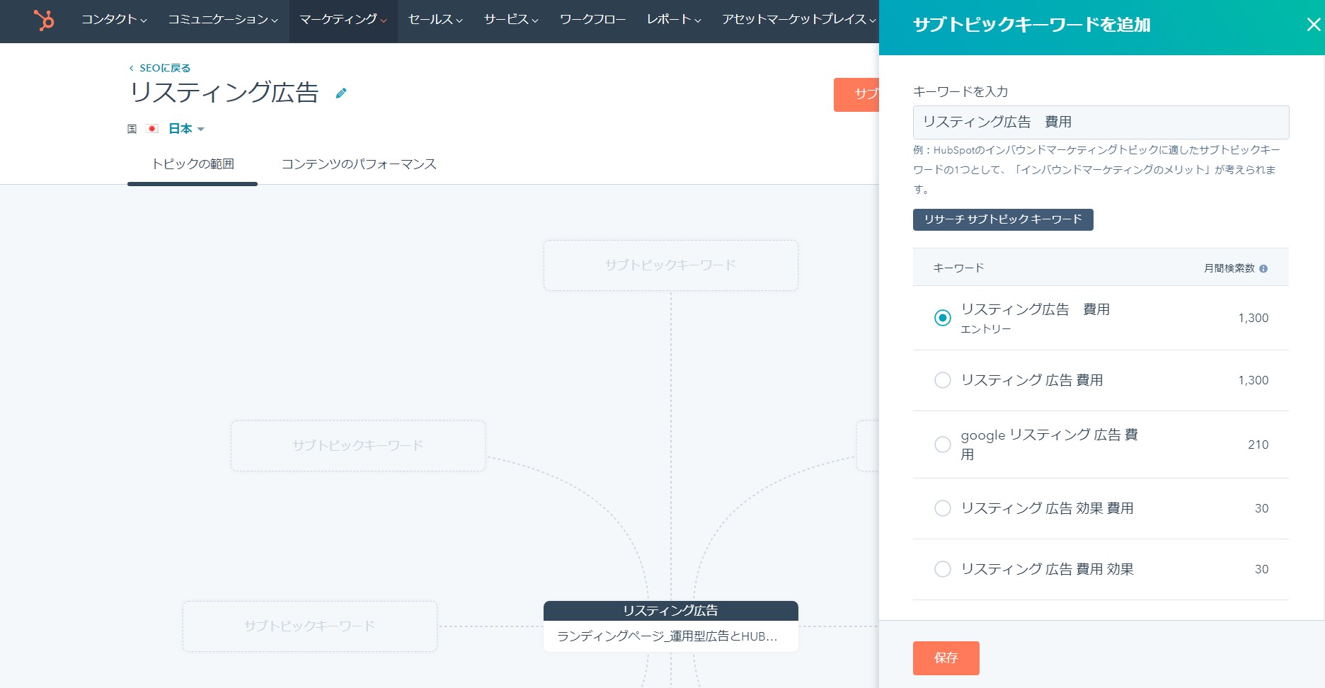Click the orange サブ button behind the panel
This screenshot has height=688, width=1325.
(x=856, y=94)
